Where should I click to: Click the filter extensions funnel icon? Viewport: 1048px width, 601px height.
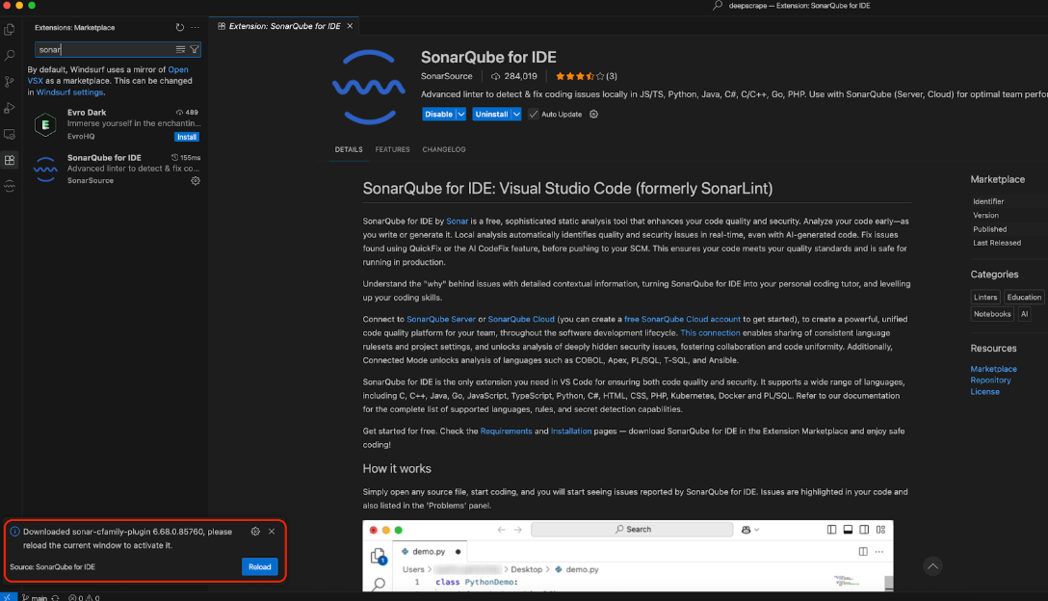[x=195, y=49]
